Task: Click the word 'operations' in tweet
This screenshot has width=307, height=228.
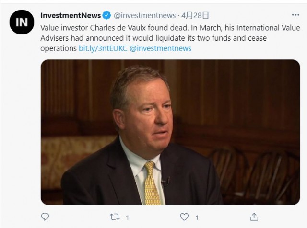Action: coord(59,48)
